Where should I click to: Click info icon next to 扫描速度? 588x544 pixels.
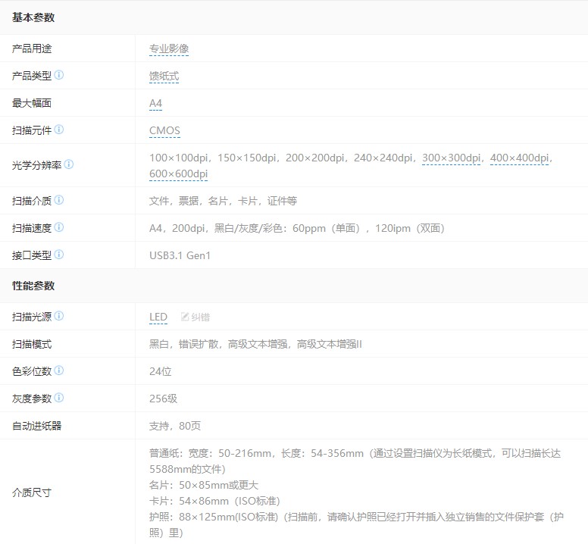59,227
